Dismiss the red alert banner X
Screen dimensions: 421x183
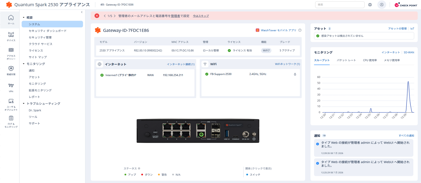tap(97, 16)
